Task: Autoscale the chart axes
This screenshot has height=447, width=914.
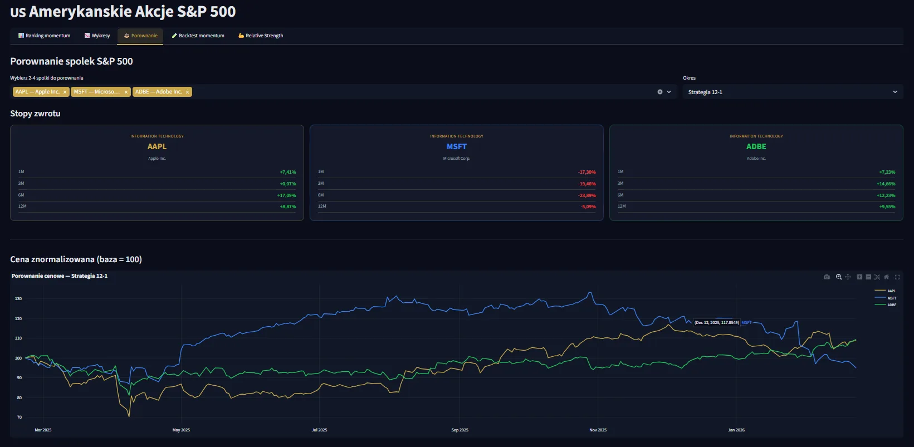Action: coord(877,277)
